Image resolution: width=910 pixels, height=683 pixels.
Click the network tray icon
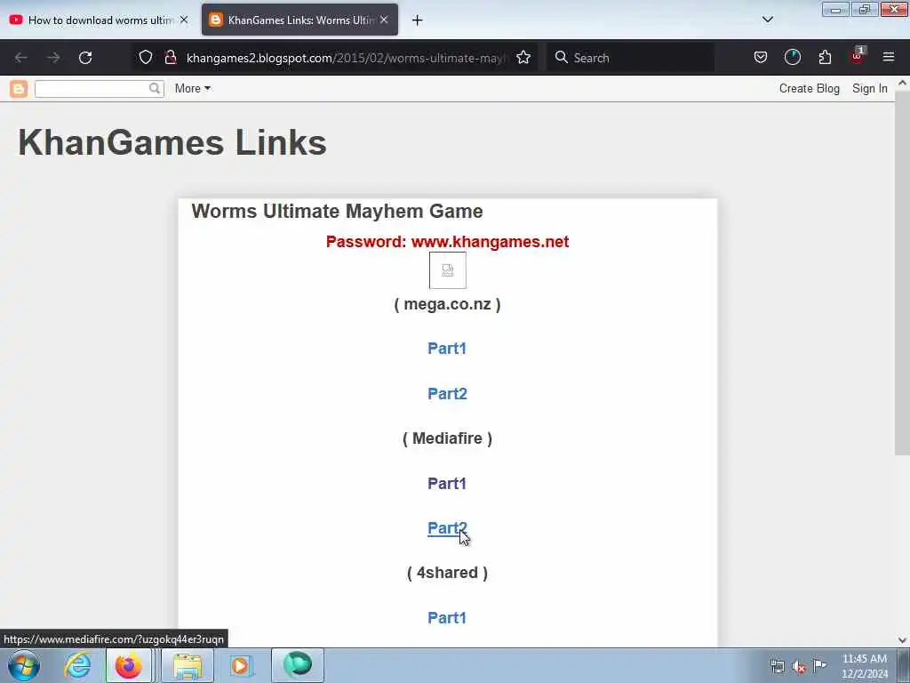(777, 666)
